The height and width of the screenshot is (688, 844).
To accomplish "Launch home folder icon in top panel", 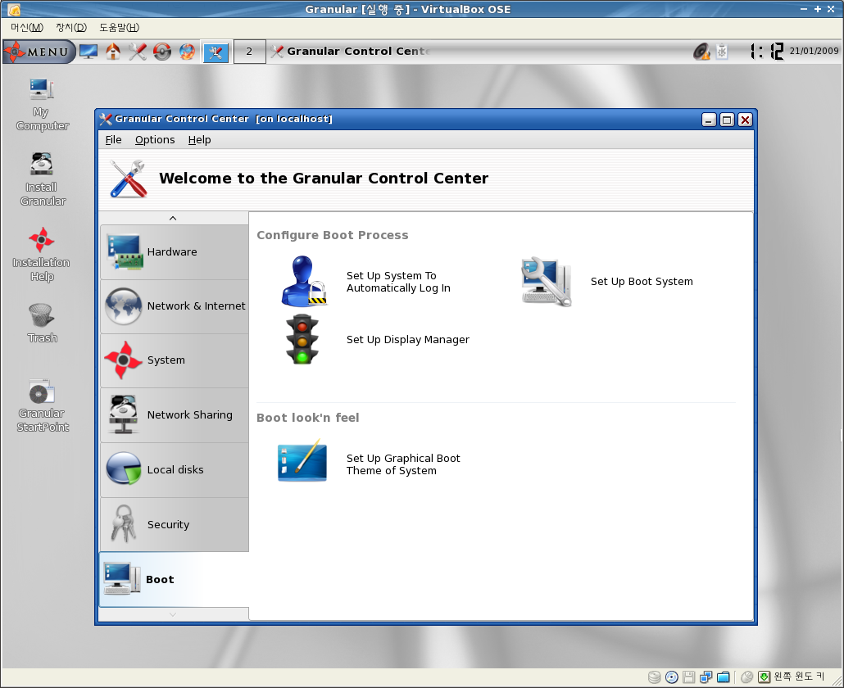I will pyautogui.click(x=113, y=52).
